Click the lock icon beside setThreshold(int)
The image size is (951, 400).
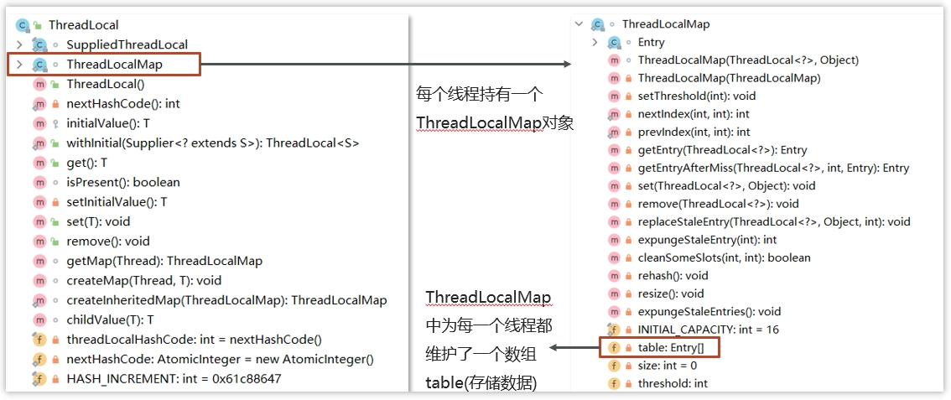pos(628,96)
